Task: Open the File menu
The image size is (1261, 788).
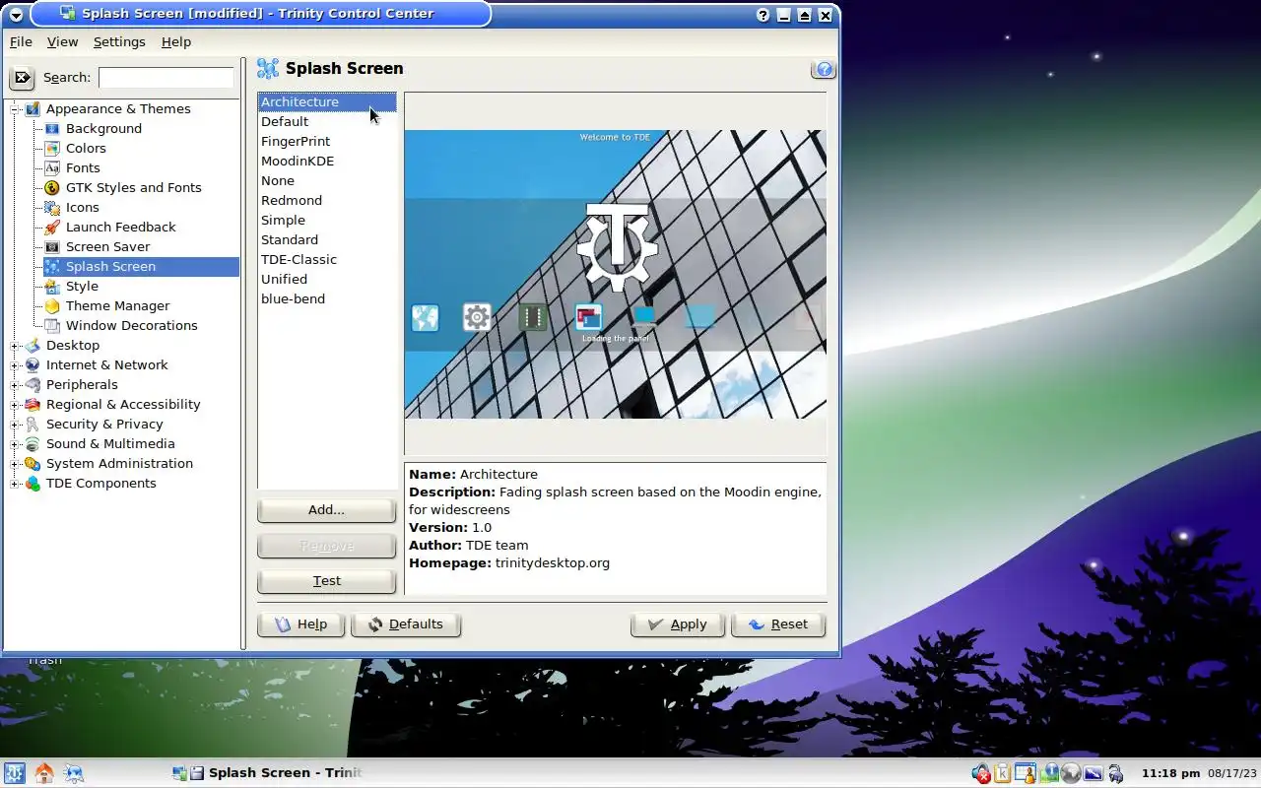Action: pyautogui.click(x=21, y=41)
